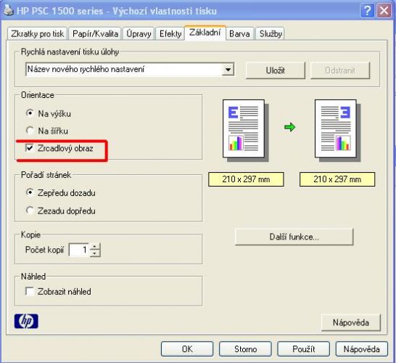Image resolution: width=396 pixels, height=363 pixels.
Task: Increase Počet kopií with up arrow
Action: [95, 246]
